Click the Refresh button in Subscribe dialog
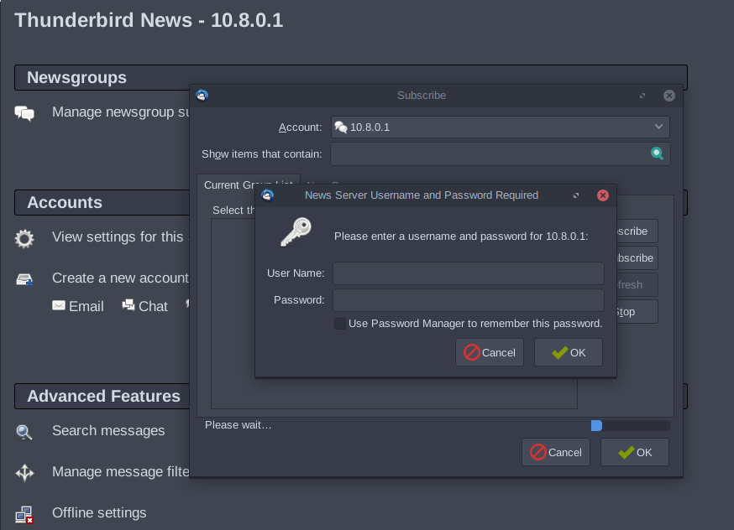 (637, 284)
